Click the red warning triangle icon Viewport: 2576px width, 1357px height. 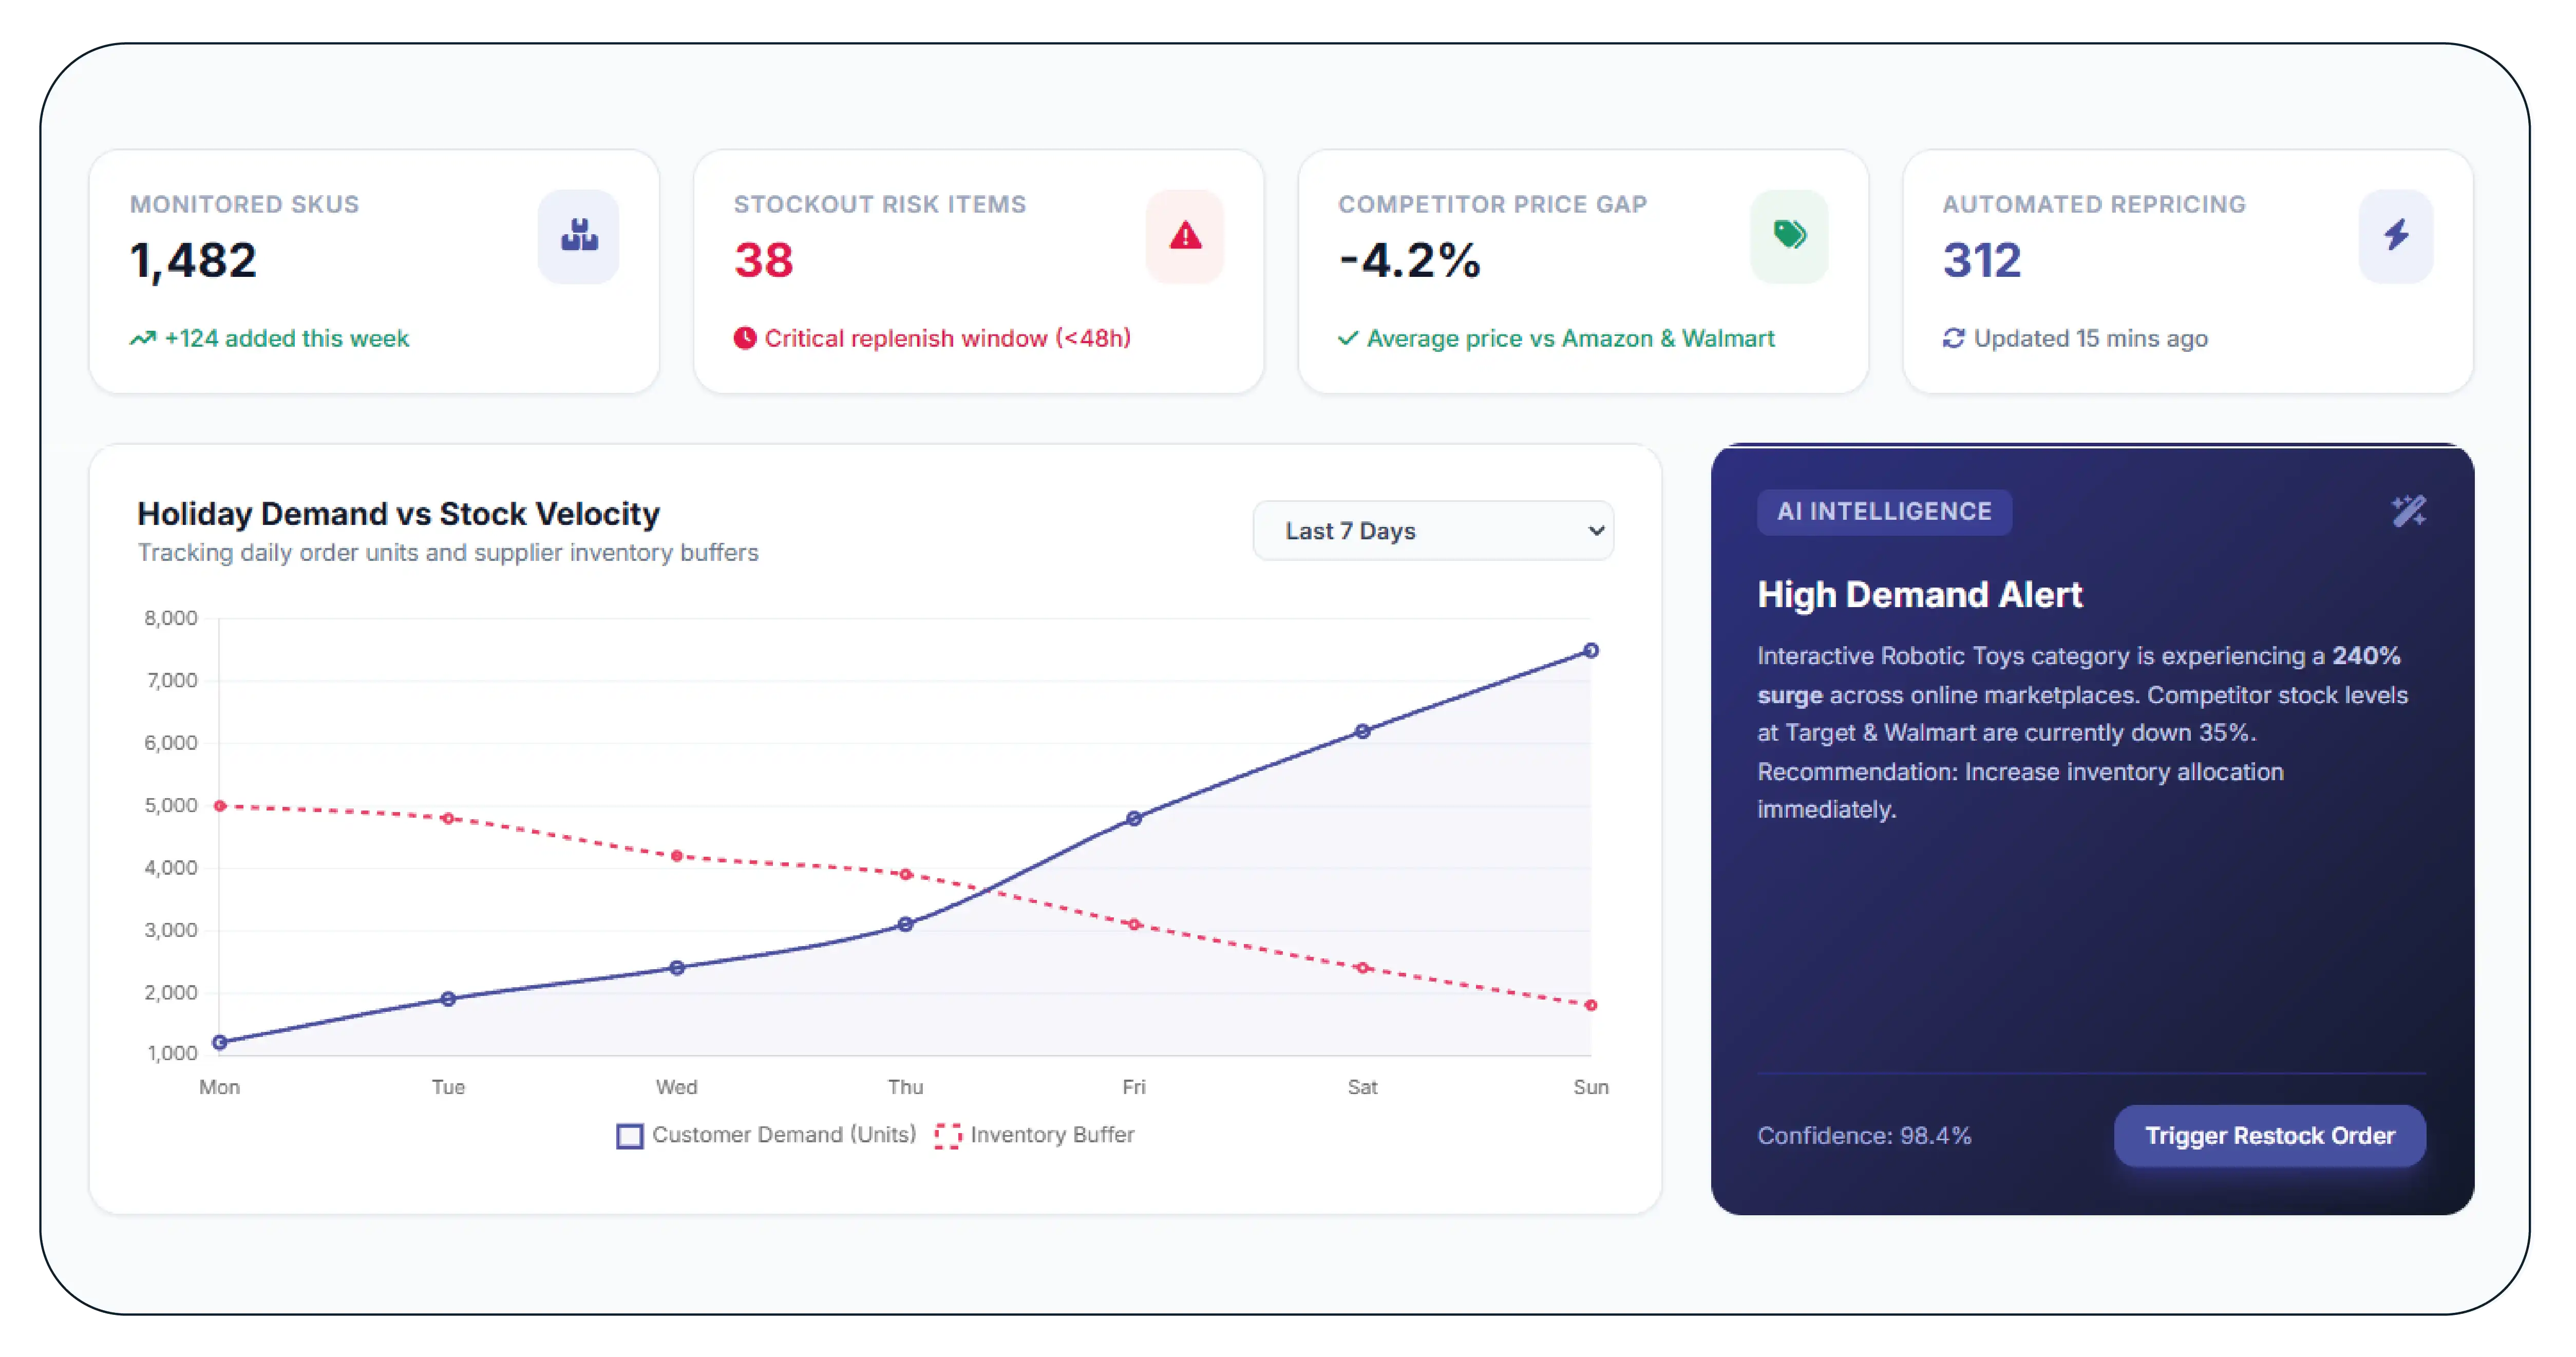(x=1185, y=236)
